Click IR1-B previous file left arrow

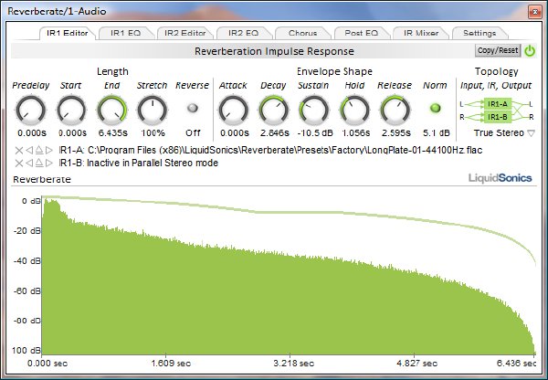29,163
